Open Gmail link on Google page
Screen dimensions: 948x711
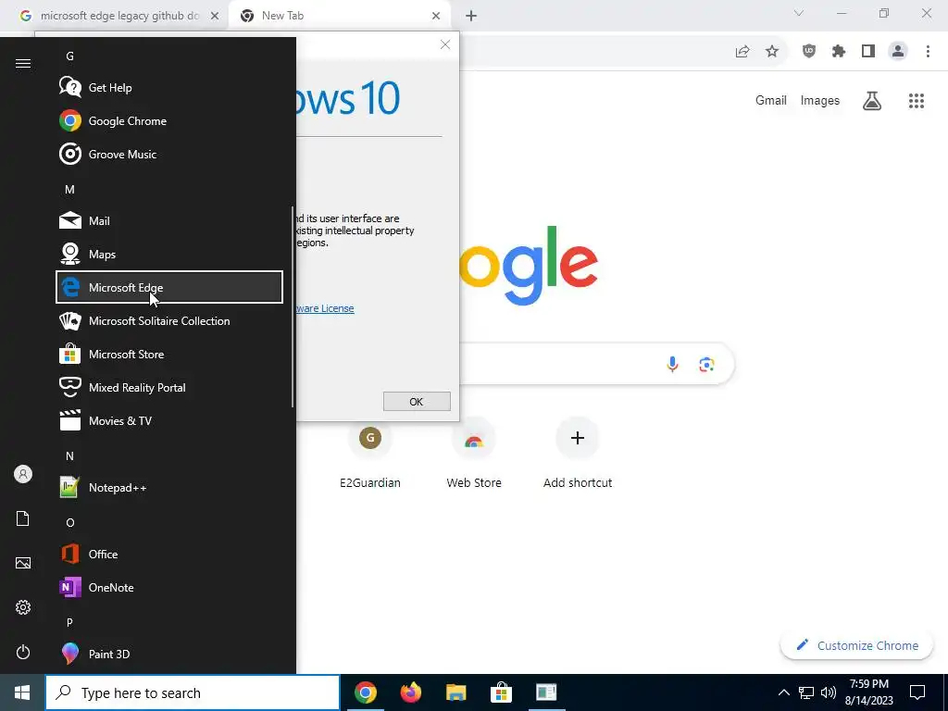pyautogui.click(x=771, y=100)
